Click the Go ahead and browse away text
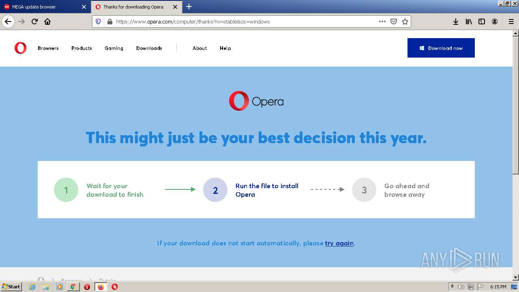This screenshot has height=292, width=519. (407, 190)
